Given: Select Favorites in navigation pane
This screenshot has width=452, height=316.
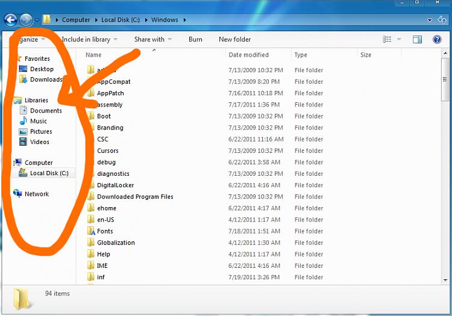Looking at the screenshot, I should (x=37, y=59).
